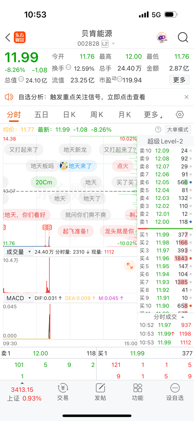Tap the 地天板吗 comment bubble
194x421 pixels.
[x=42, y=166]
